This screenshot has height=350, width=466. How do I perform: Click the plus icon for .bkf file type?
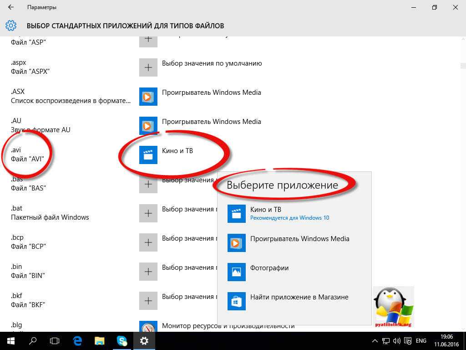point(148,301)
